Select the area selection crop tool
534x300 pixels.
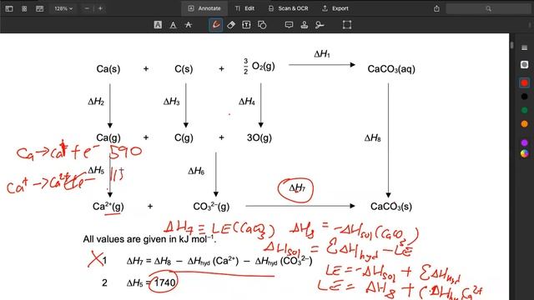(347, 25)
